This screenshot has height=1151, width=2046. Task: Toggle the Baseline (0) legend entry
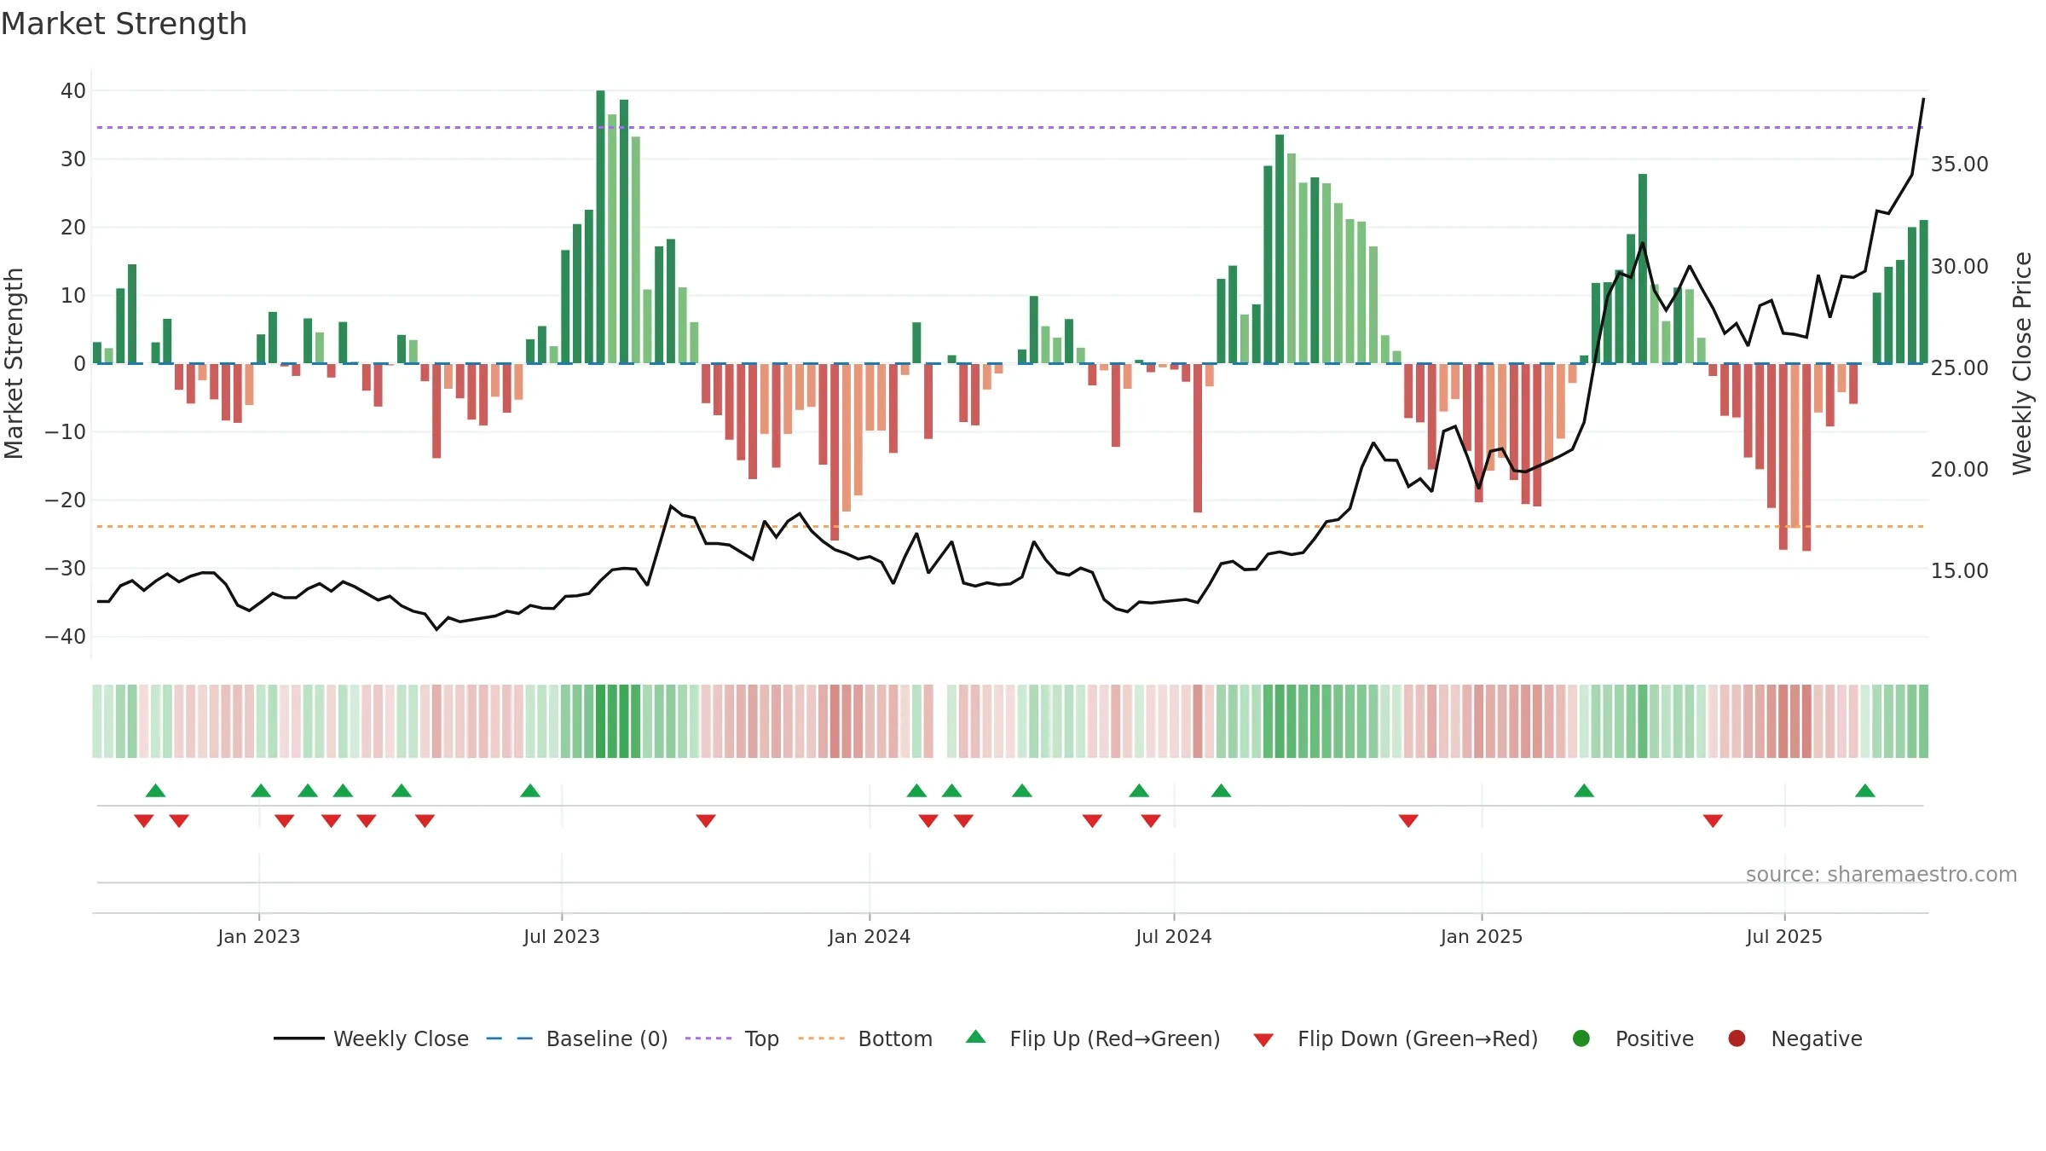coord(576,1038)
